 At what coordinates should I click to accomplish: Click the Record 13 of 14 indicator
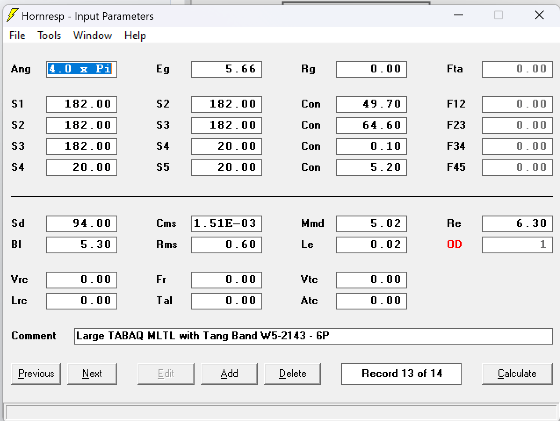(401, 374)
